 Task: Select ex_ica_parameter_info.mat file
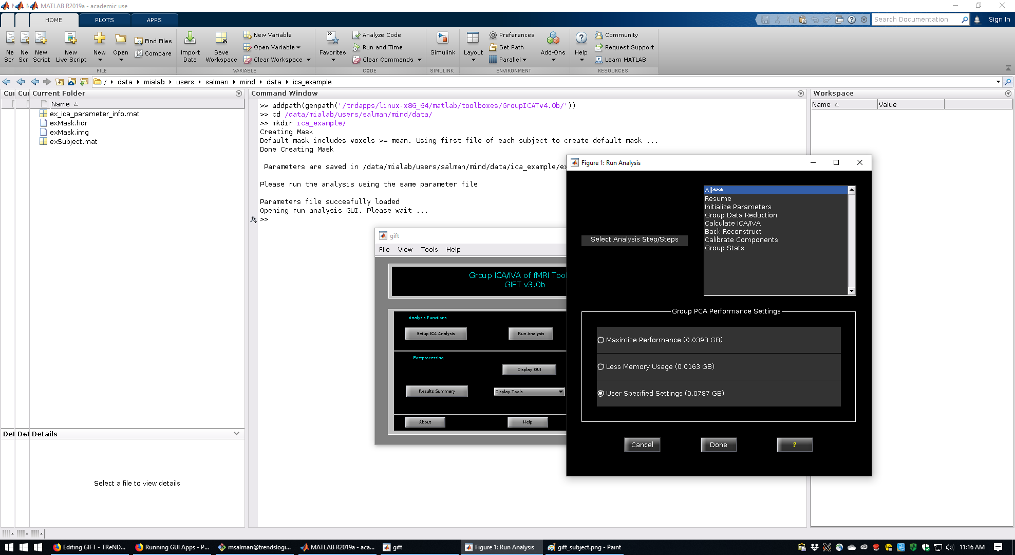tap(90, 114)
